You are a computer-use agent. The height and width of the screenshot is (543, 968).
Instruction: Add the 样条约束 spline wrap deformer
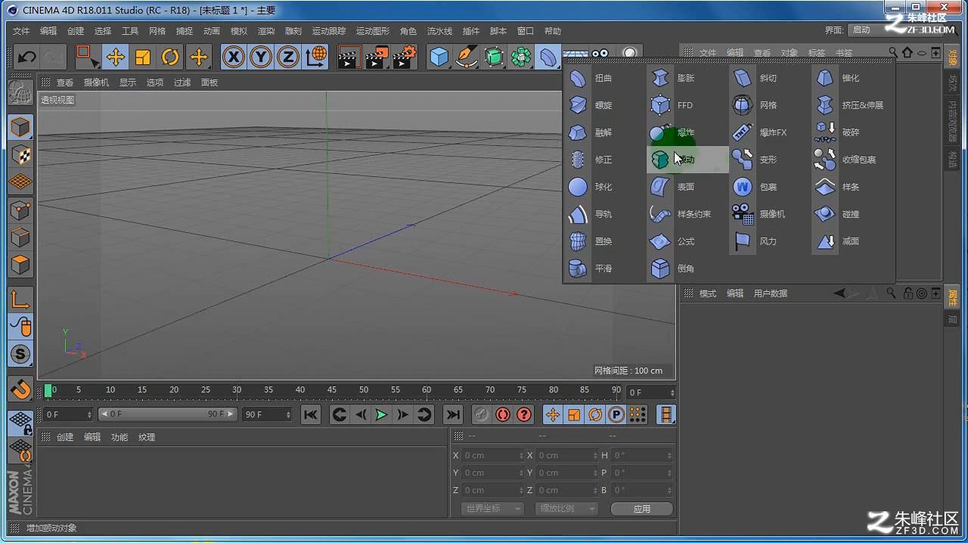(x=682, y=214)
